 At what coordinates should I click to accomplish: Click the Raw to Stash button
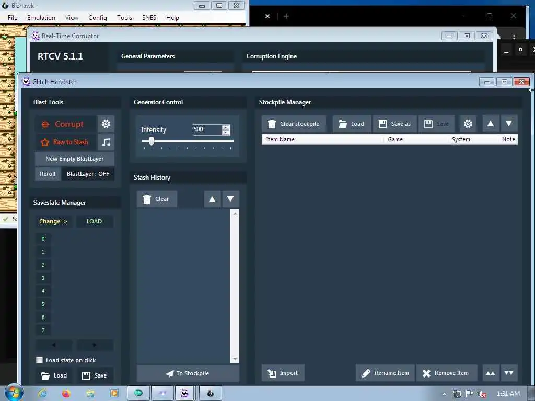pos(65,142)
